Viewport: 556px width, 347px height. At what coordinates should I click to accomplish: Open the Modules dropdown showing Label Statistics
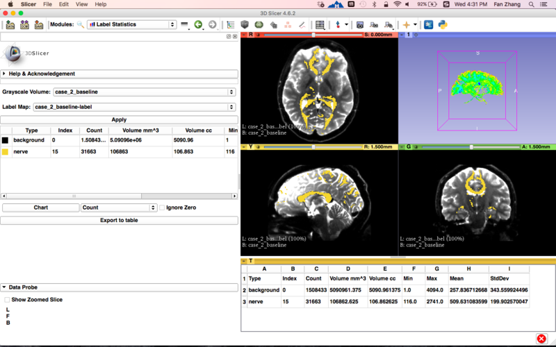[x=131, y=25]
